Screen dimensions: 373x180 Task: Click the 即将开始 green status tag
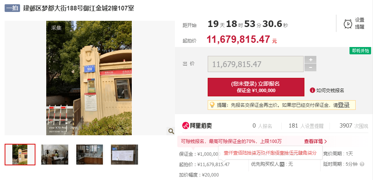tap(360, 51)
